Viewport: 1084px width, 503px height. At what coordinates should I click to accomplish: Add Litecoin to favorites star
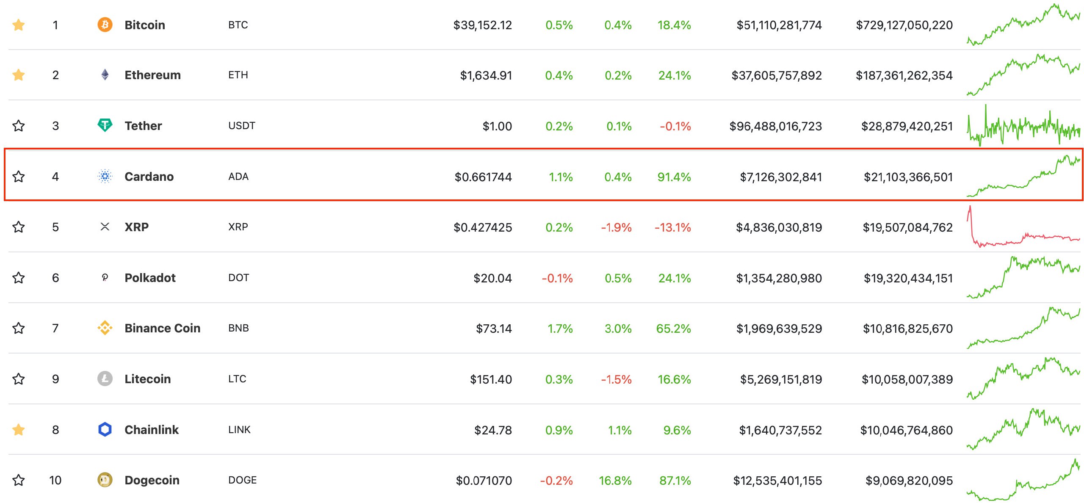point(19,379)
